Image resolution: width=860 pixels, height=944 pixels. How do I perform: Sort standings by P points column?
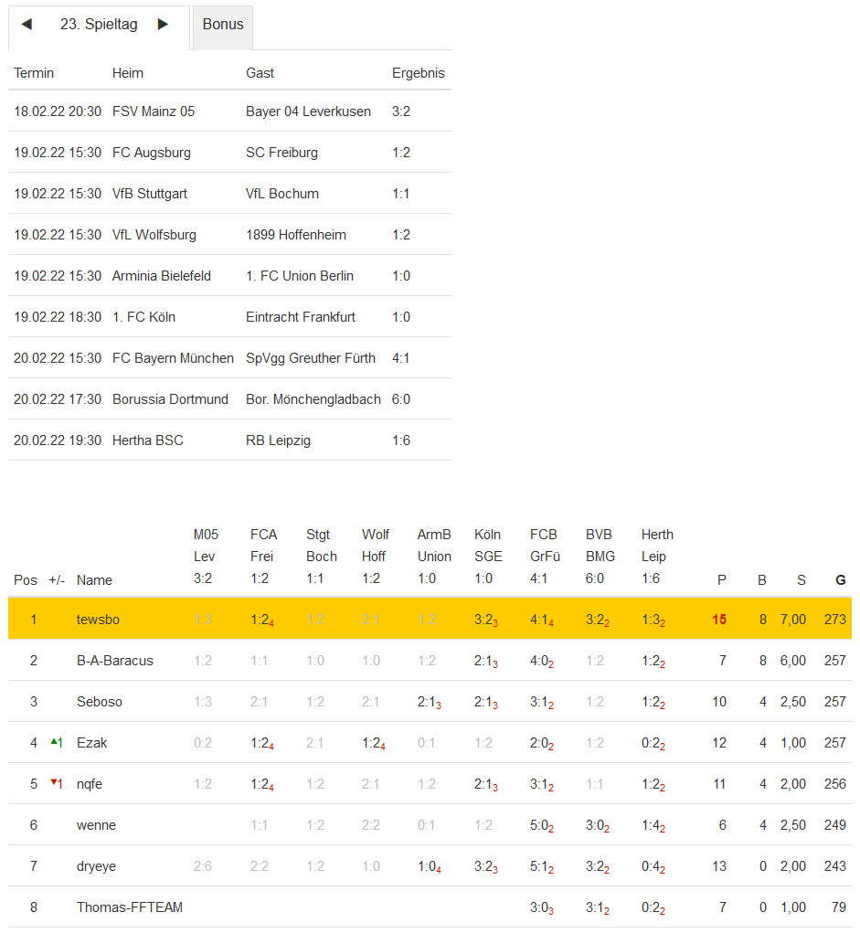pos(721,579)
